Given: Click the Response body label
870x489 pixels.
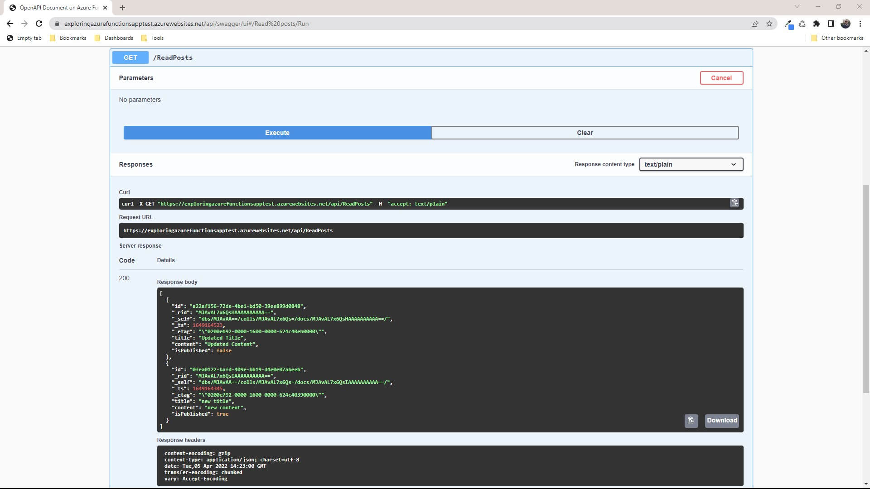Looking at the screenshot, I should (177, 282).
